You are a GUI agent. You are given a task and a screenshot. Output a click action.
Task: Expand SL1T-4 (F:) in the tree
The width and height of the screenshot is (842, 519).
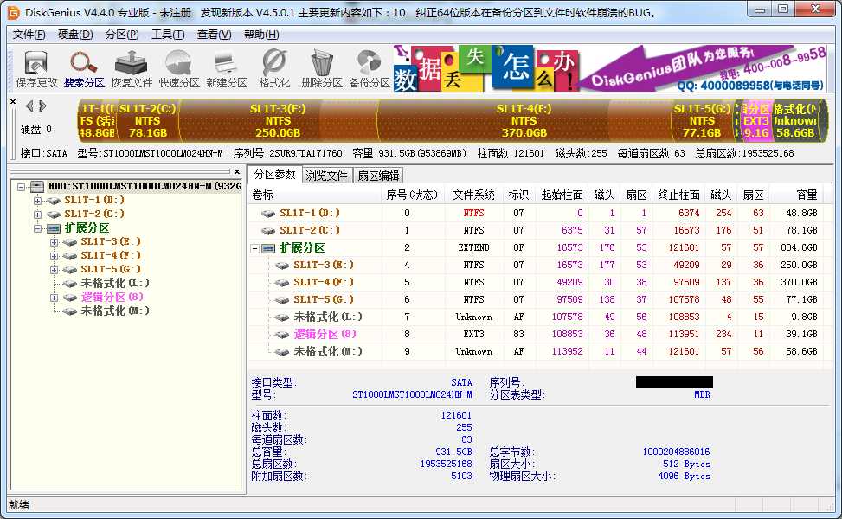tap(54, 257)
